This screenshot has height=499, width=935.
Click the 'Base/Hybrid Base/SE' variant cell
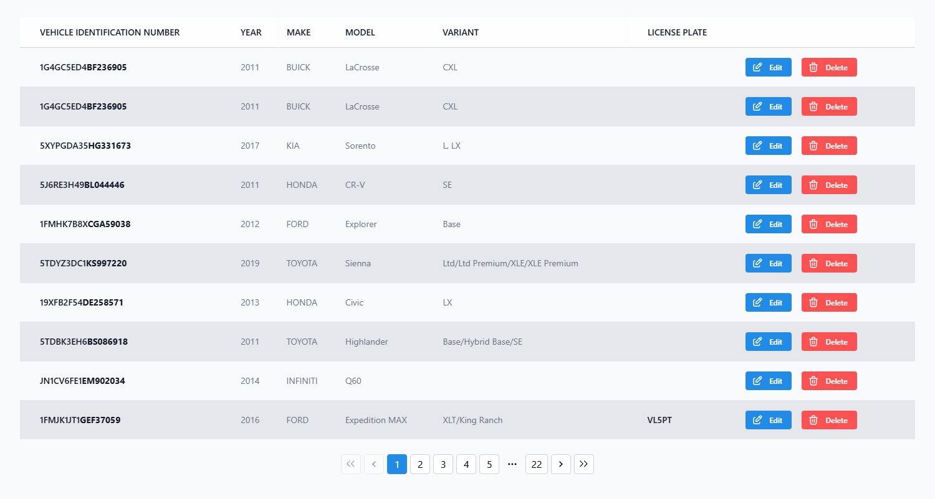[x=482, y=342]
